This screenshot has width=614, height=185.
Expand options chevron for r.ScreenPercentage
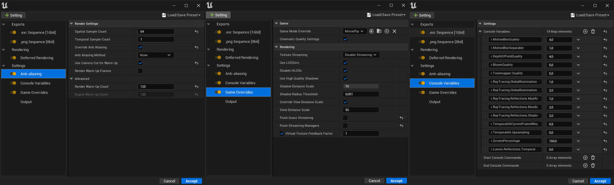click(x=578, y=141)
